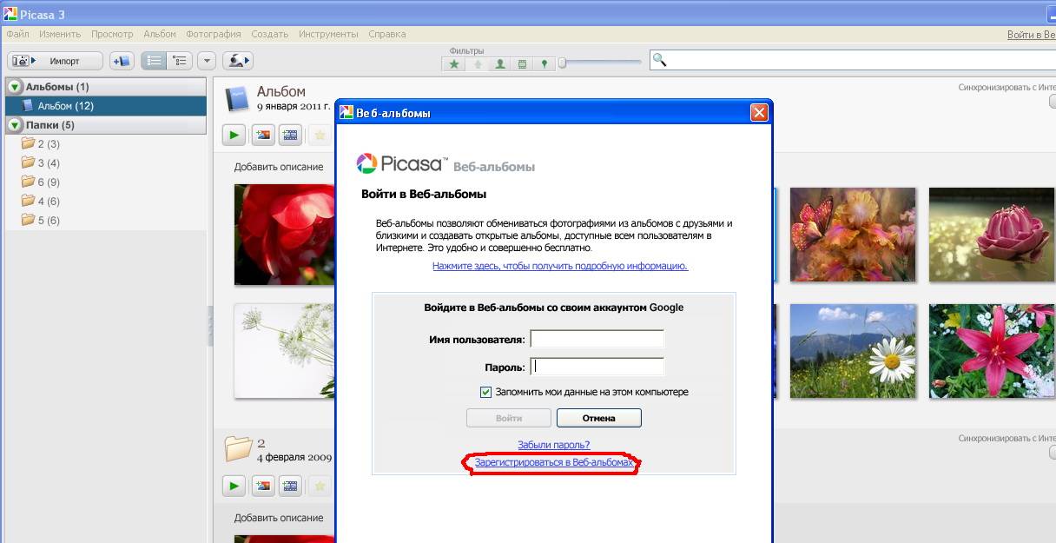Toggle Запомнить мои данные checkbox

click(x=485, y=392)
